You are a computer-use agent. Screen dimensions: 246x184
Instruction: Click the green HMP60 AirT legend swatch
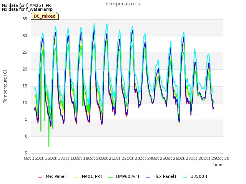(x=111, y=177)
